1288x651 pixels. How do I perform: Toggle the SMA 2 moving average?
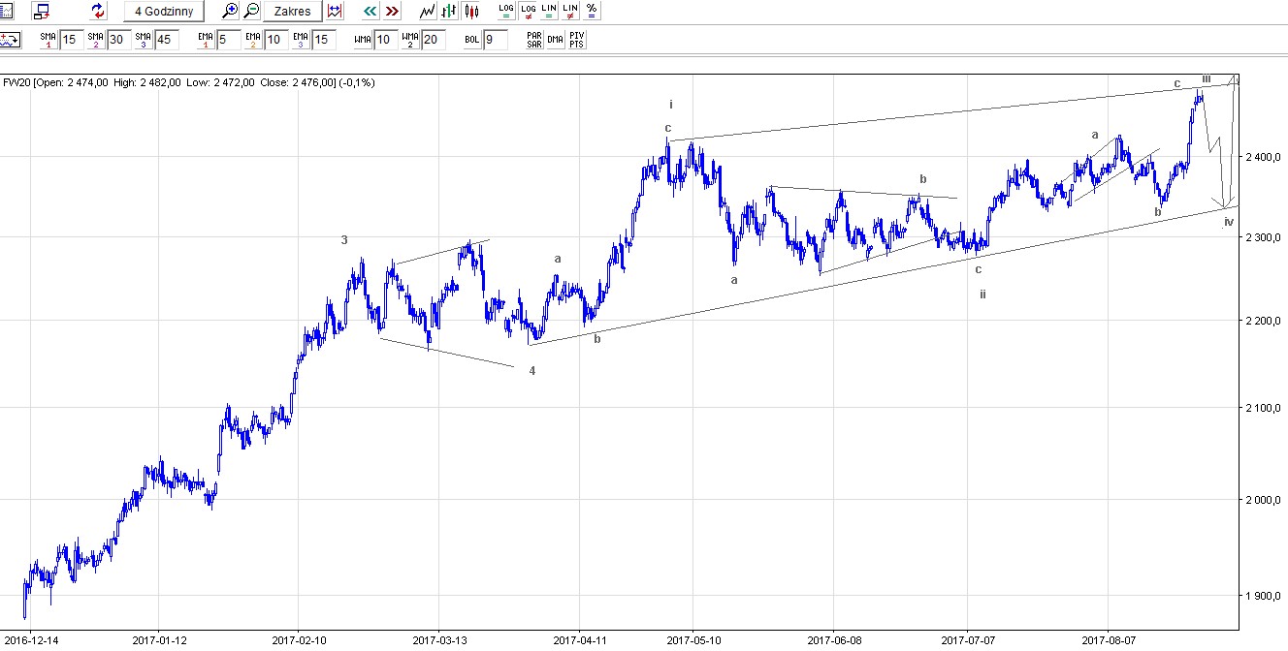95,40
